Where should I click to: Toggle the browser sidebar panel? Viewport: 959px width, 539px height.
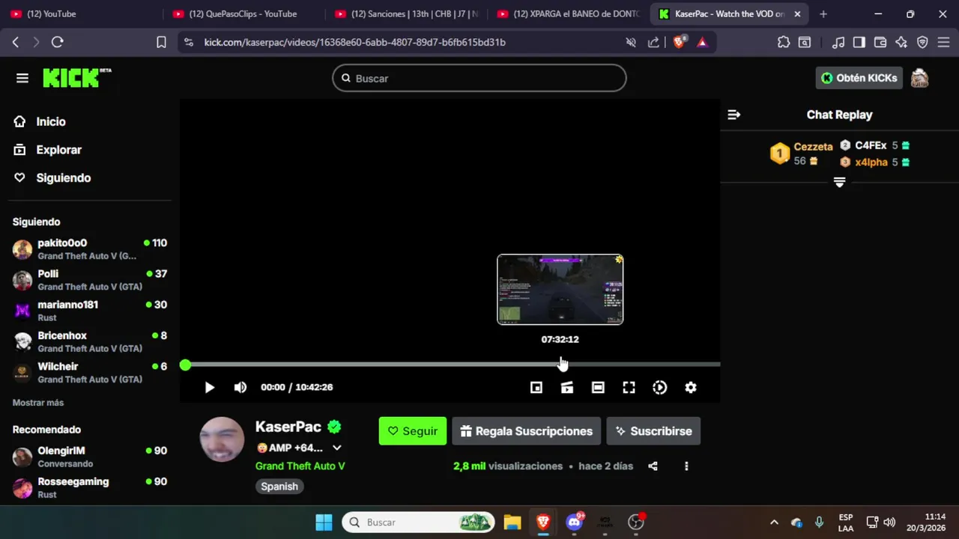tap(859, 42)
